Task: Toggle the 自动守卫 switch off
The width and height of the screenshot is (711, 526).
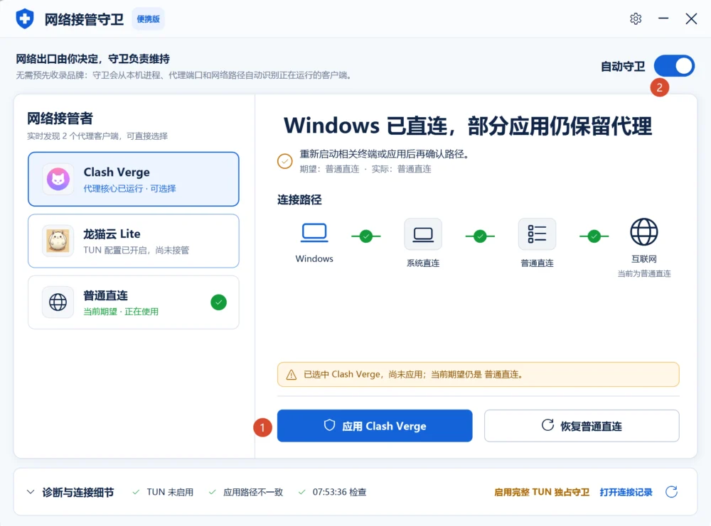Action: (674, 66)
